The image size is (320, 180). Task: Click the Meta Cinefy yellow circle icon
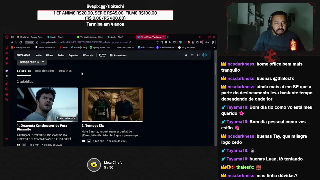94,165
